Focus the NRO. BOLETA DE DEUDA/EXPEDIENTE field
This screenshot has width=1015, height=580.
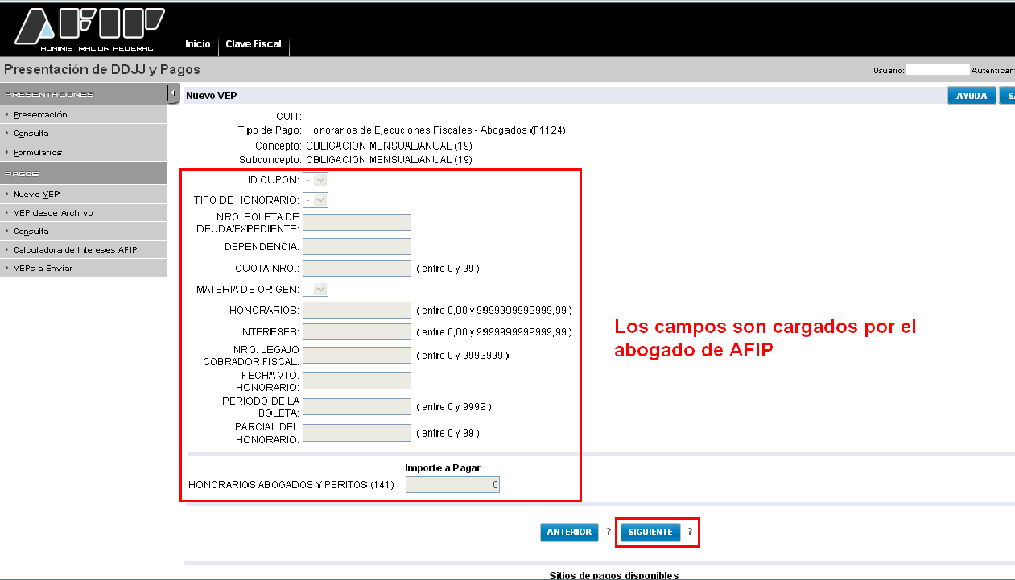[357, 223]
